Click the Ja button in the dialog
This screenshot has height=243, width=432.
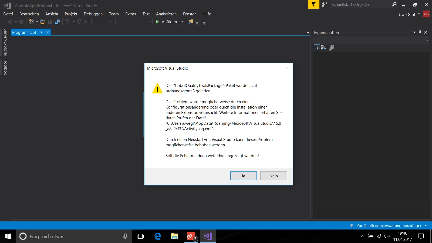coord(243,176)
